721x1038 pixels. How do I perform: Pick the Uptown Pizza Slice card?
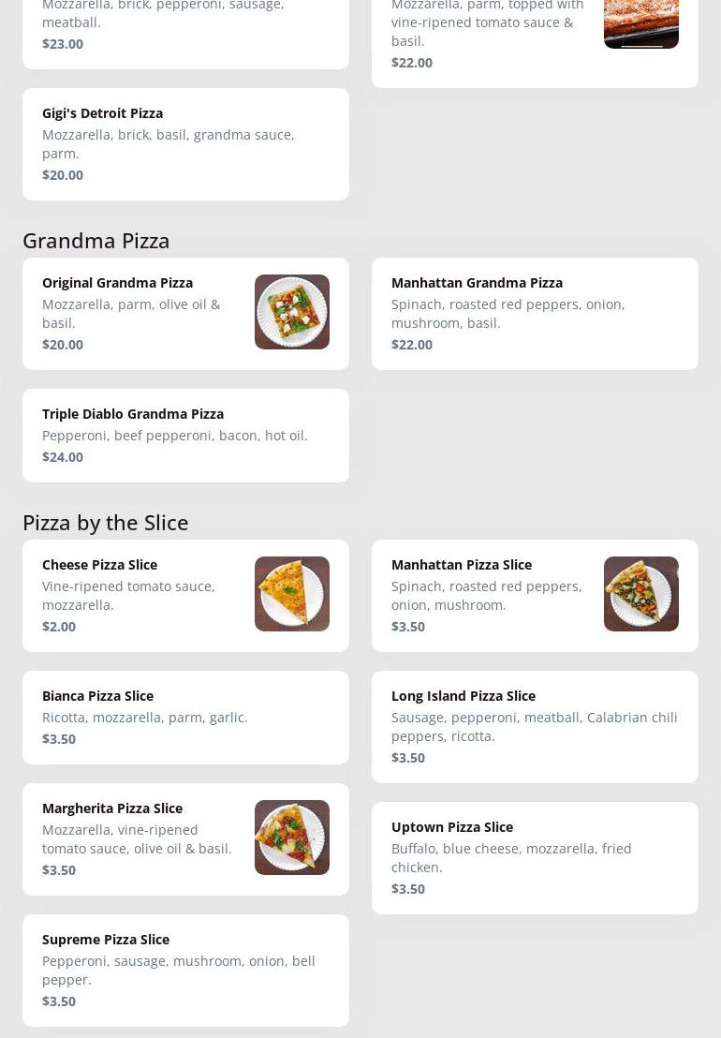535,858
